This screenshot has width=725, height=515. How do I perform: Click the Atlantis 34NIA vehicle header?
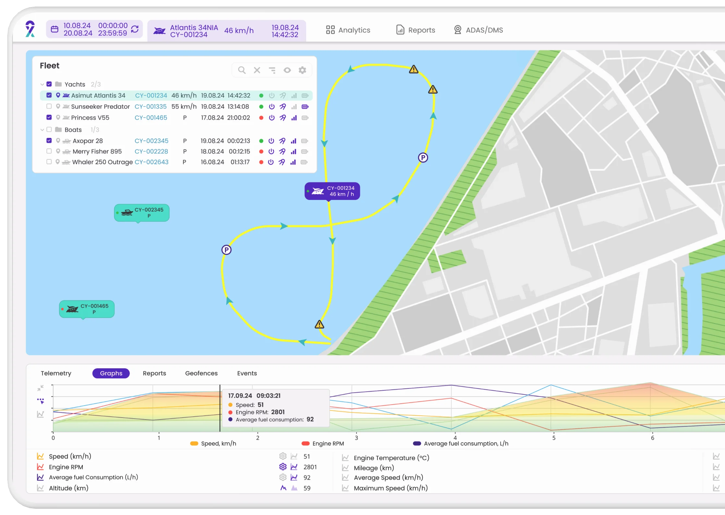tap(227, 31)
